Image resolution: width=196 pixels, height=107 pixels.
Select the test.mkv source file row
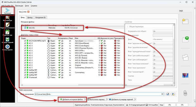click(72, 28)
